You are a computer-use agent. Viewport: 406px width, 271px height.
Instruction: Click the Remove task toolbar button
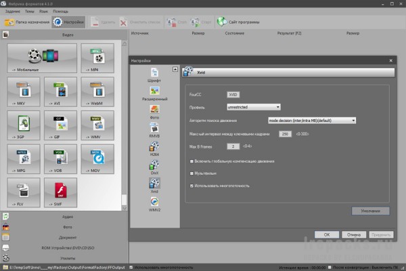[x=103, y=22]
